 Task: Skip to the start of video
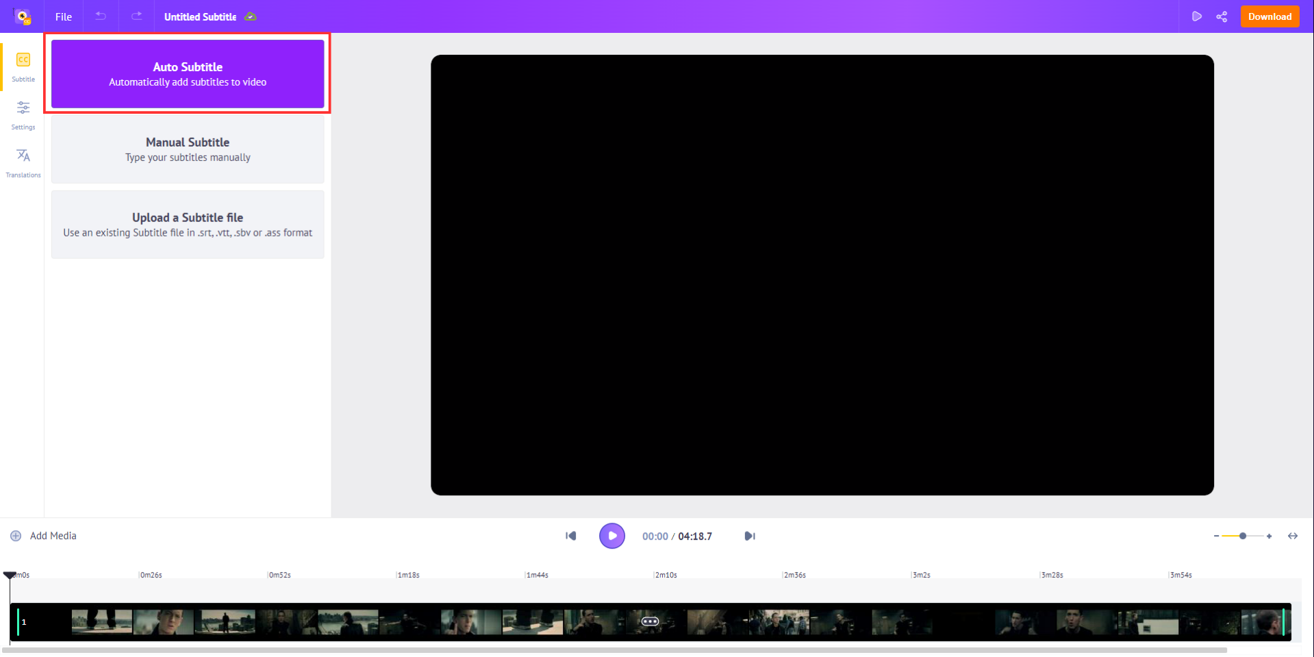pos(570,536)
